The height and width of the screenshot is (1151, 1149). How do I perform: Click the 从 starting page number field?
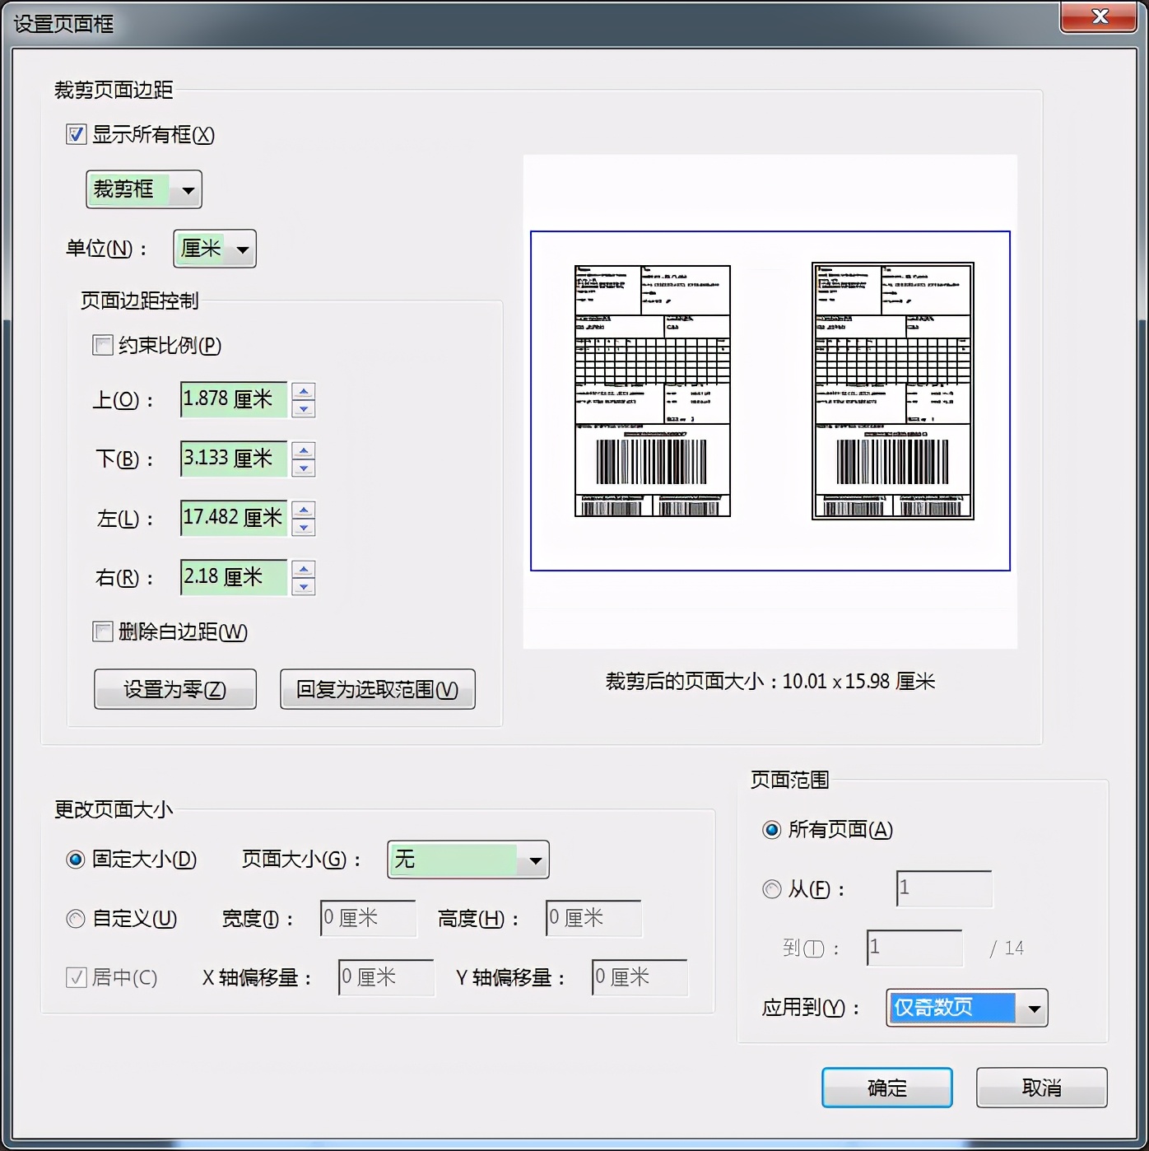coord(944,888)
